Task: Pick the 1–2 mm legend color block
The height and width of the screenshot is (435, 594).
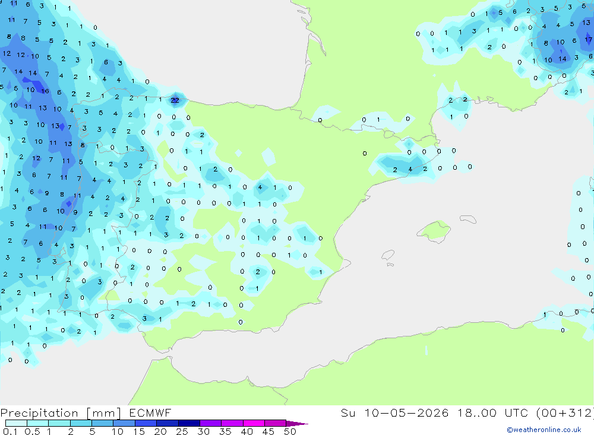Action: [59, 423]
